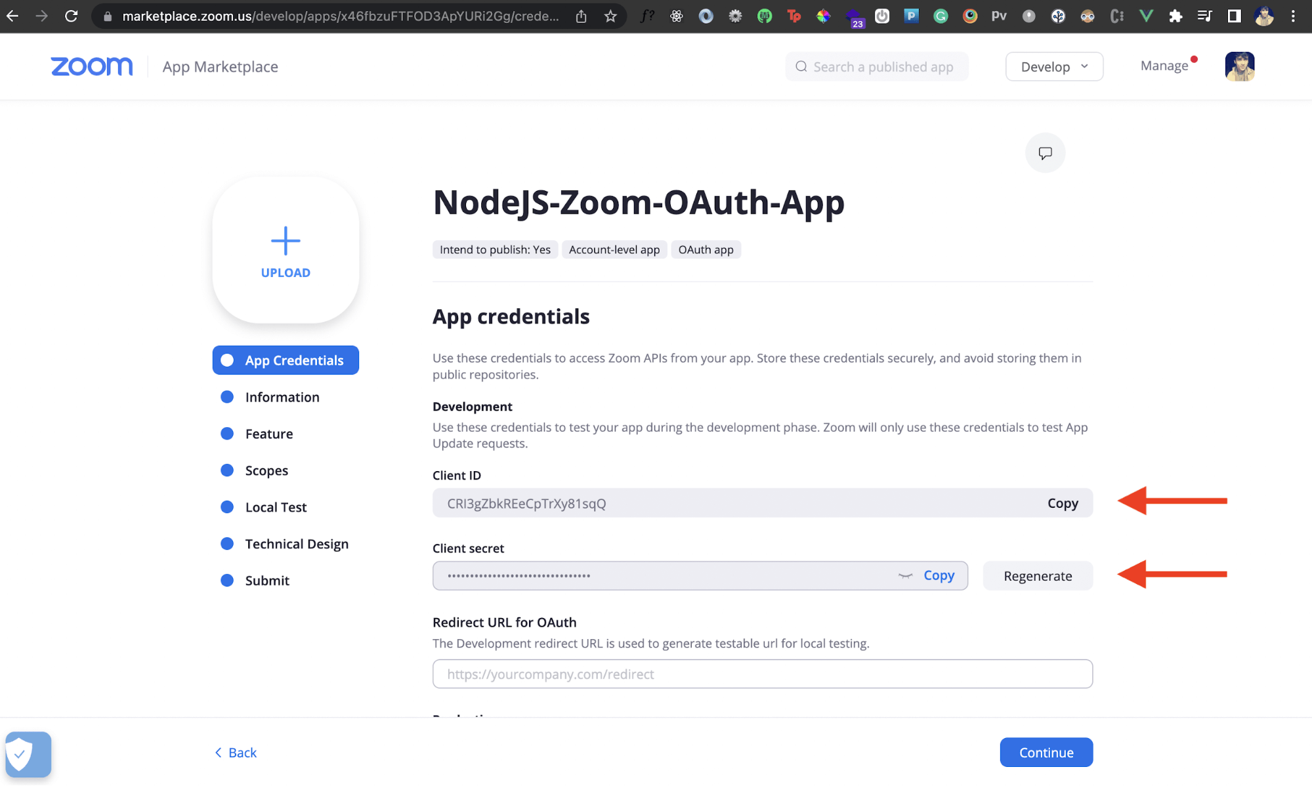The width and height of the screenshot is (1312, 786).
Task: Open the browser extensions puzzle piece icon
Action: pos(1175,16)
